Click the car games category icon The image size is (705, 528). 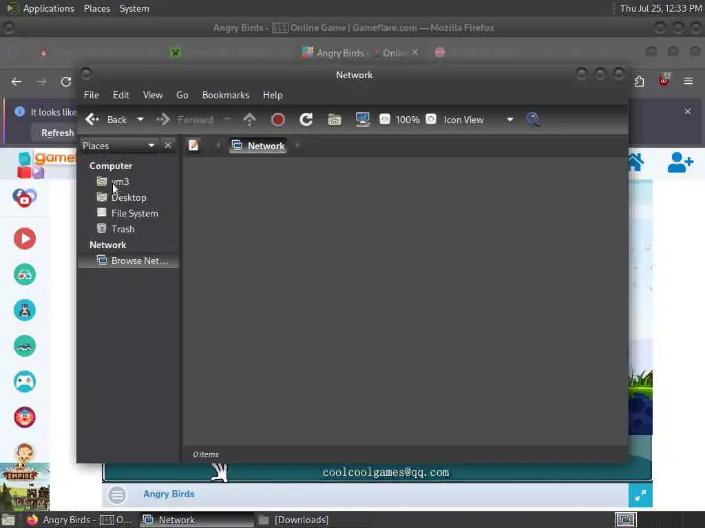(x=25, y=346)
